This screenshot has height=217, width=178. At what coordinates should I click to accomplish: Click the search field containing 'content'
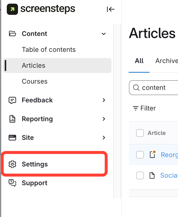tap(159, 88)
